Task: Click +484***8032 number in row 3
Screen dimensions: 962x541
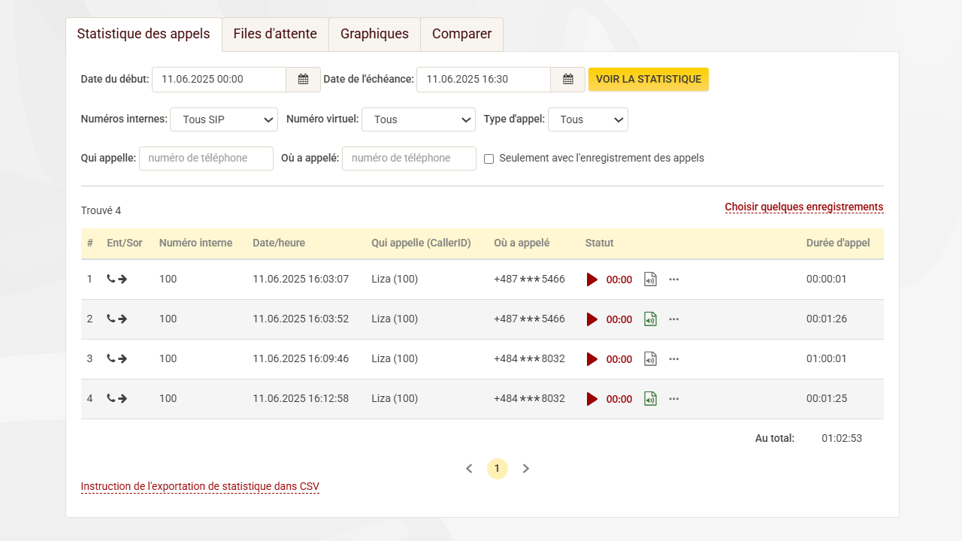Action: click(x=529, y=358)
